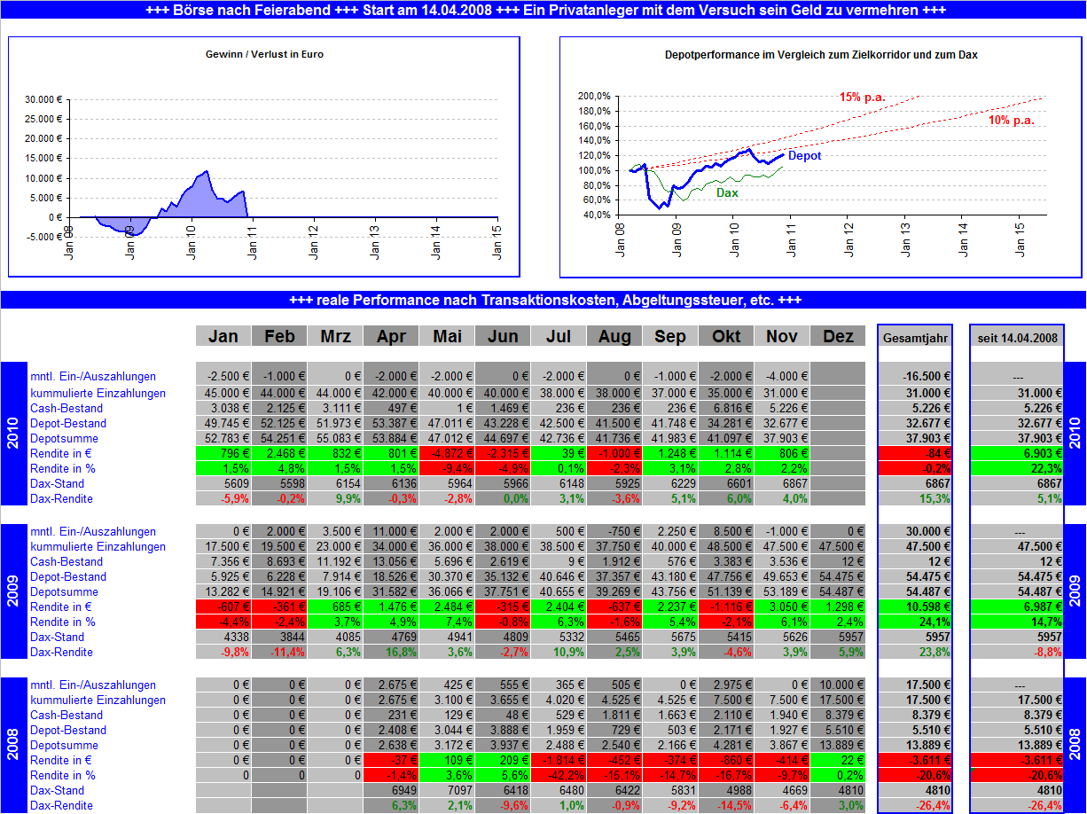Click the red '-84 €' Gesamtjahr cell
Image resolution: width=1087 pixels, height=814 pixels.
coord(913,453)
